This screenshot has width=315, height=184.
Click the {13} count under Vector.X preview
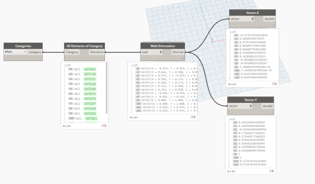[x=274, y=84]
